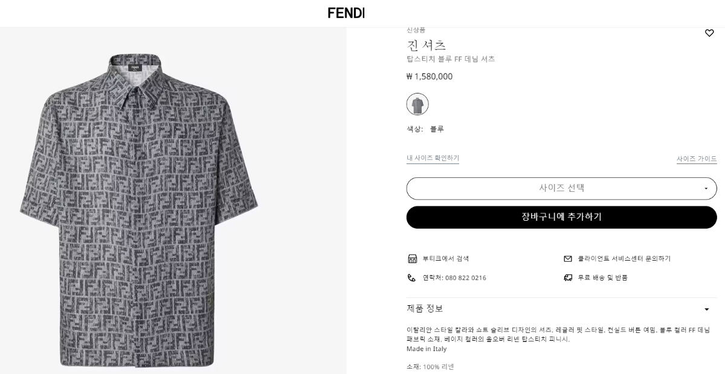Click 내 사이즈 확인하기 link
The width and height of the screenshot is (725, 374).
pyautogui.click(x=433, y=159)
